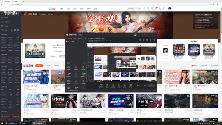Add new scene with plus in 直播伴侣
This screenshot has height=125, width=222.
point(85,39)
